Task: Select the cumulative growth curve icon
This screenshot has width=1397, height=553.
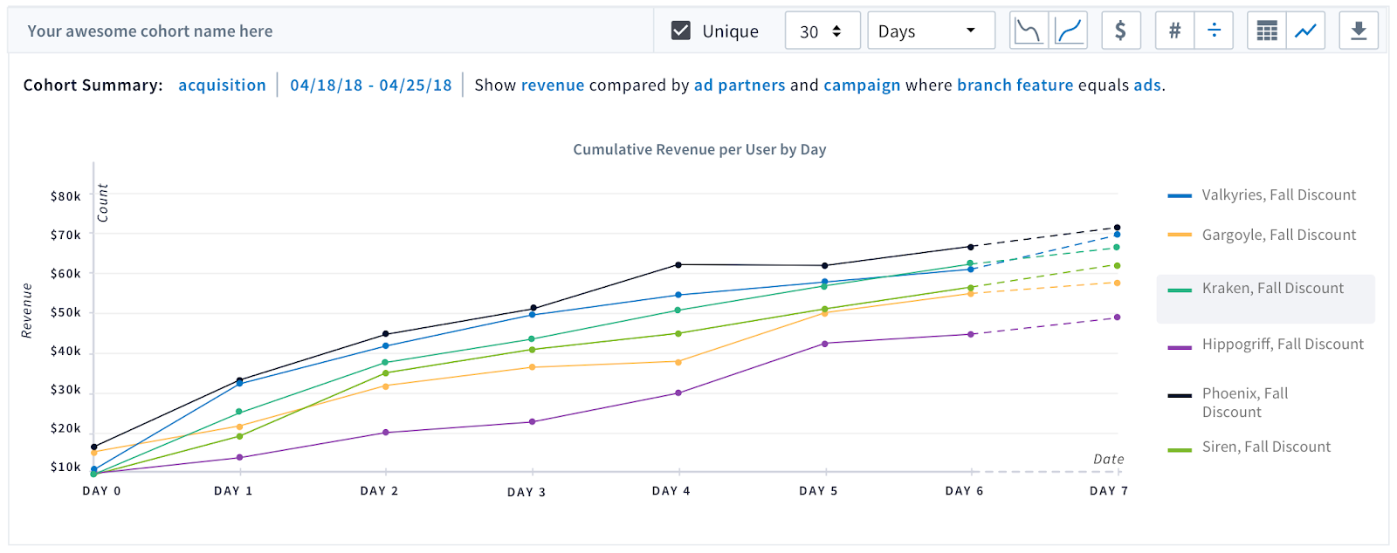Action: coord(1069,31)
